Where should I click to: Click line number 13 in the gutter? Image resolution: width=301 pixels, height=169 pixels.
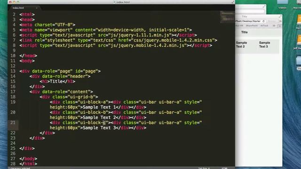click(x=13, y=71)
